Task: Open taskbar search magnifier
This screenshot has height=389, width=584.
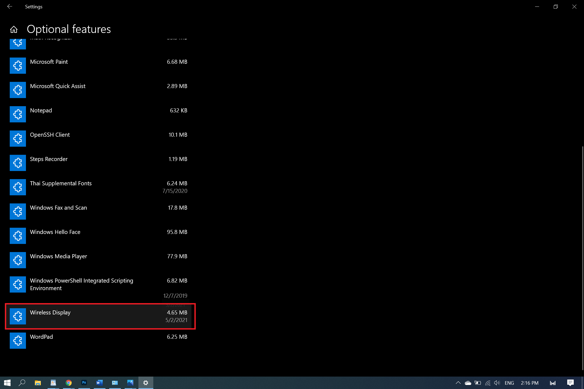Action: 22,383
